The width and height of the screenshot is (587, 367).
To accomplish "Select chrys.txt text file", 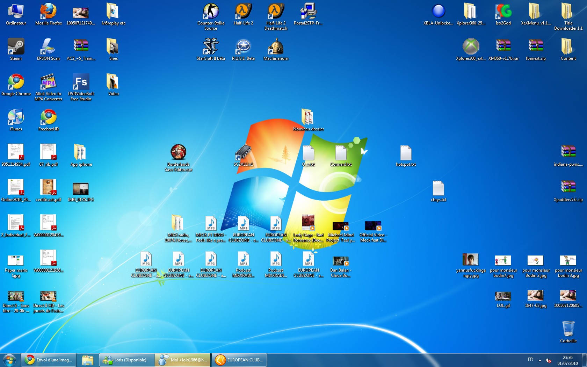I will pyautogui.click(x=438, y=191).
